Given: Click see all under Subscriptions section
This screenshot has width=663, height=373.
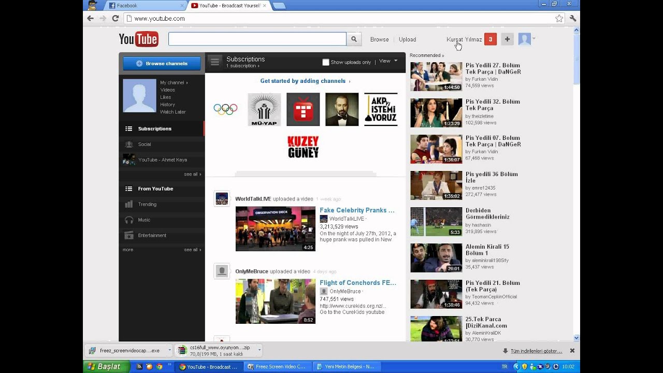Looking at the screenshot, I should [193, 174].
